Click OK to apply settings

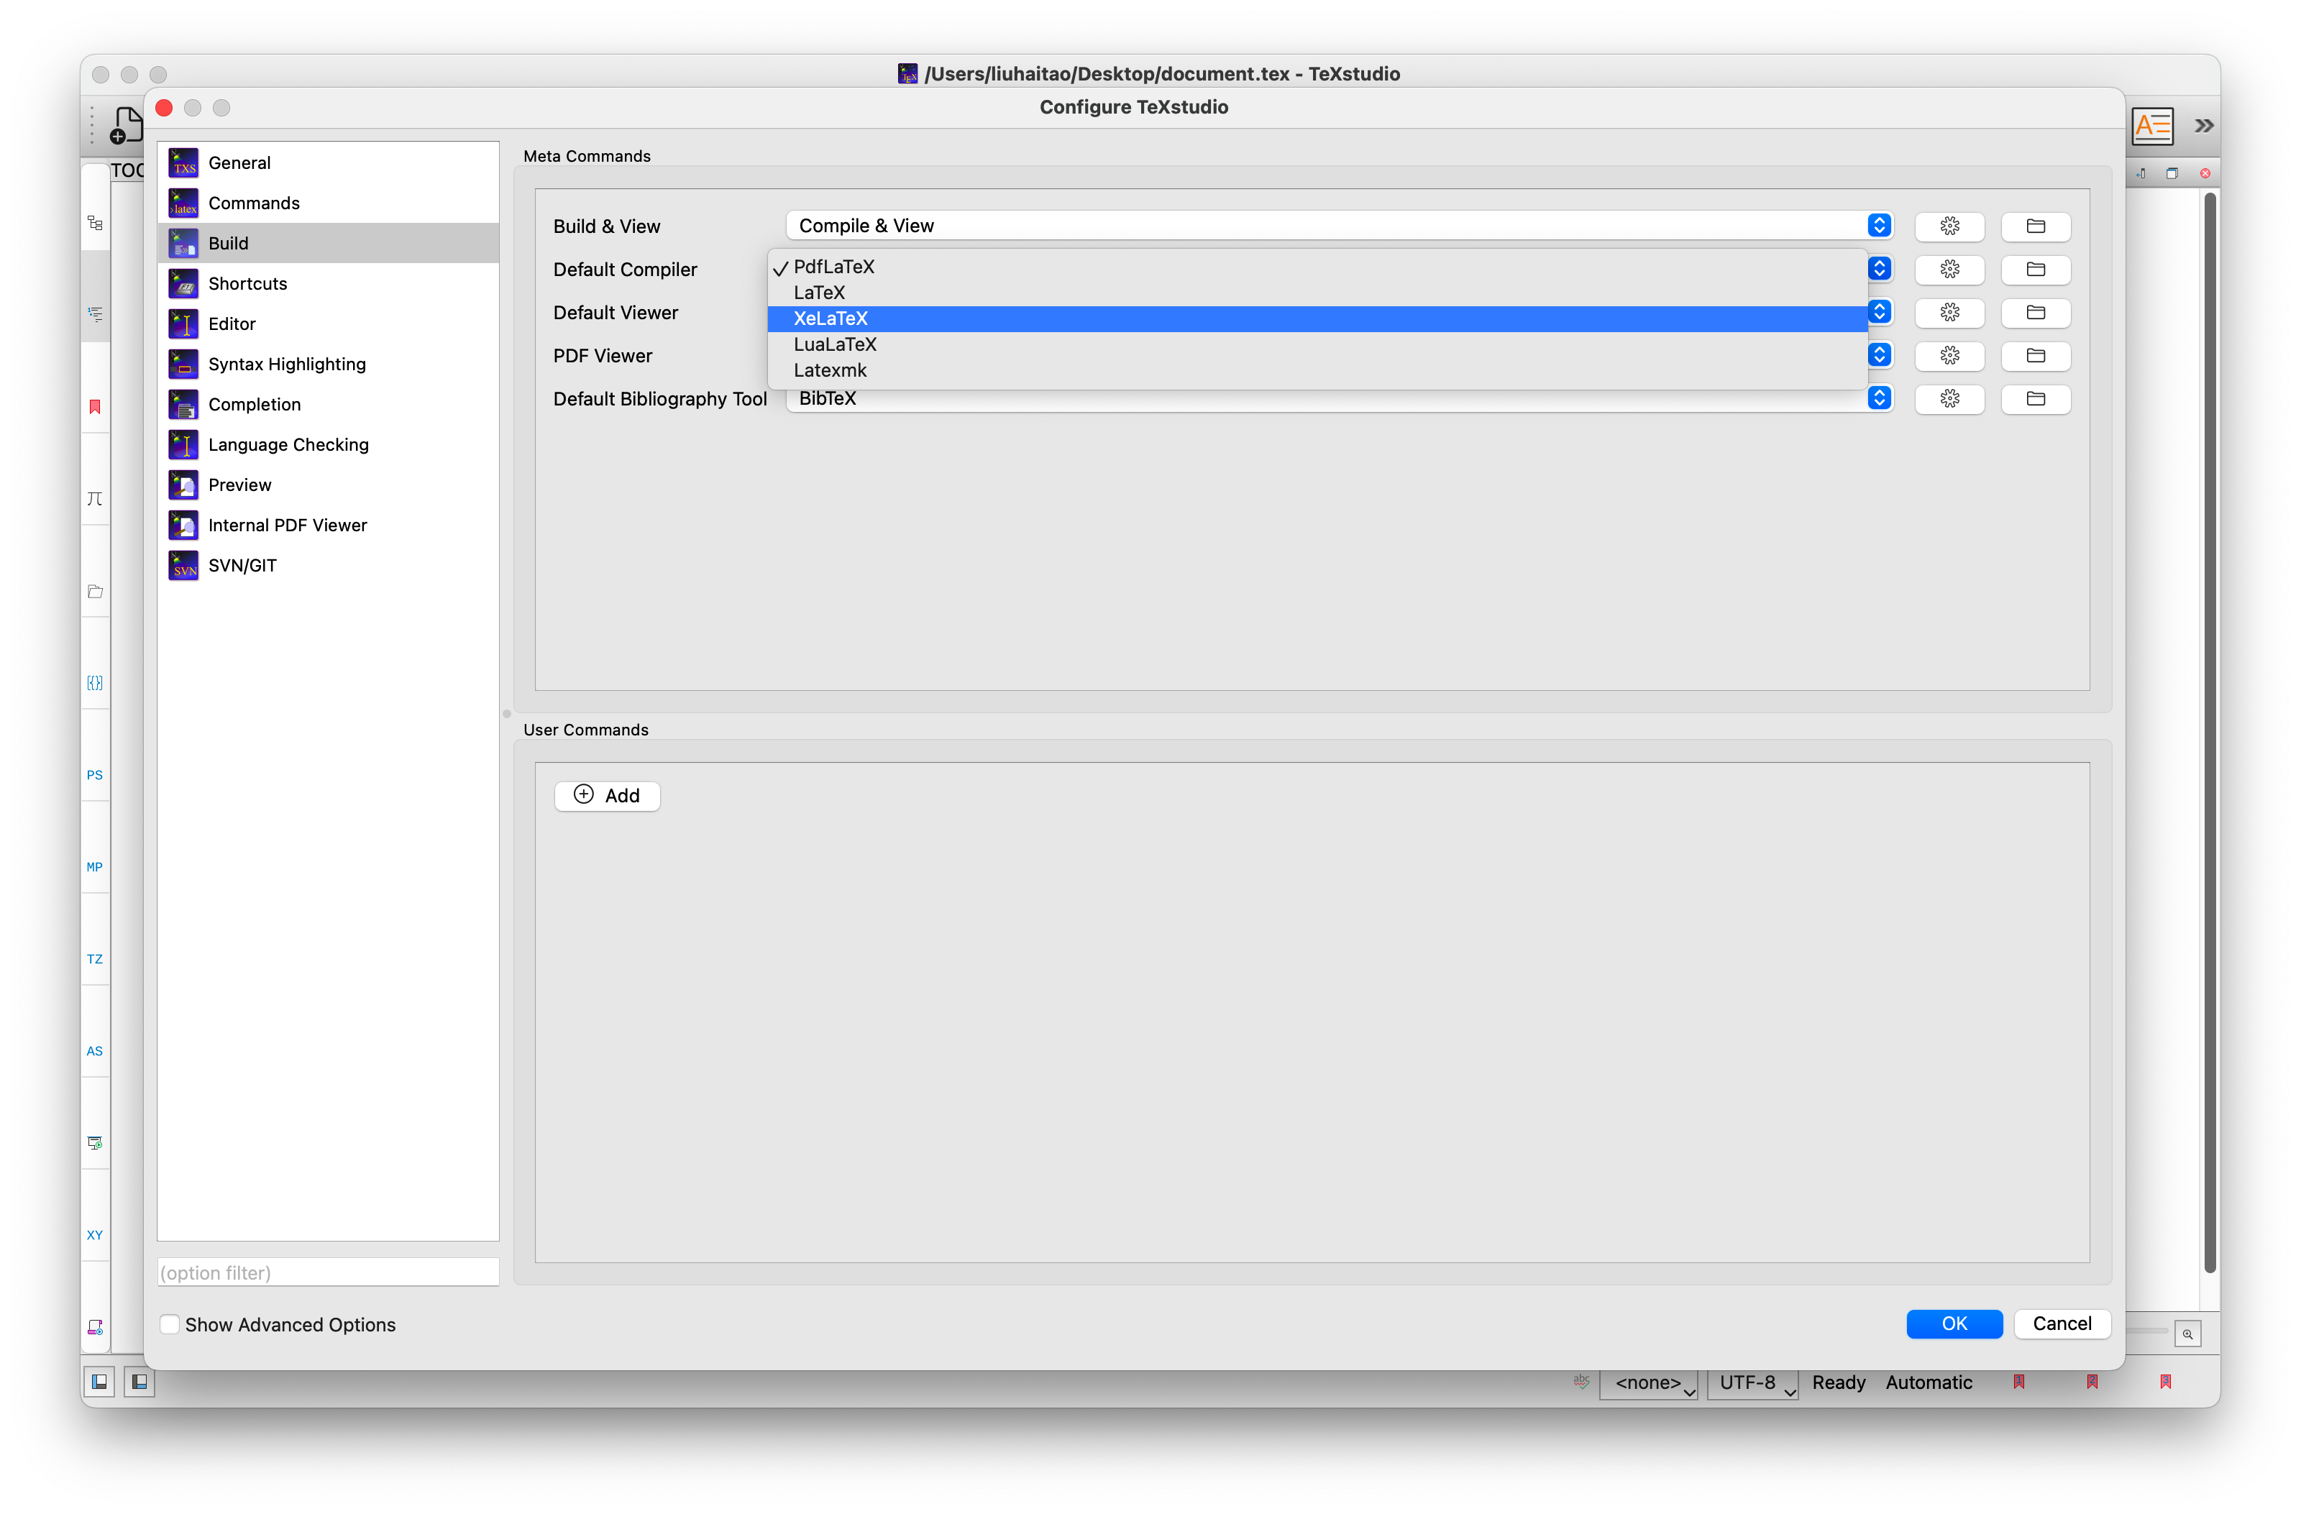click(x=1954, y=1324)
